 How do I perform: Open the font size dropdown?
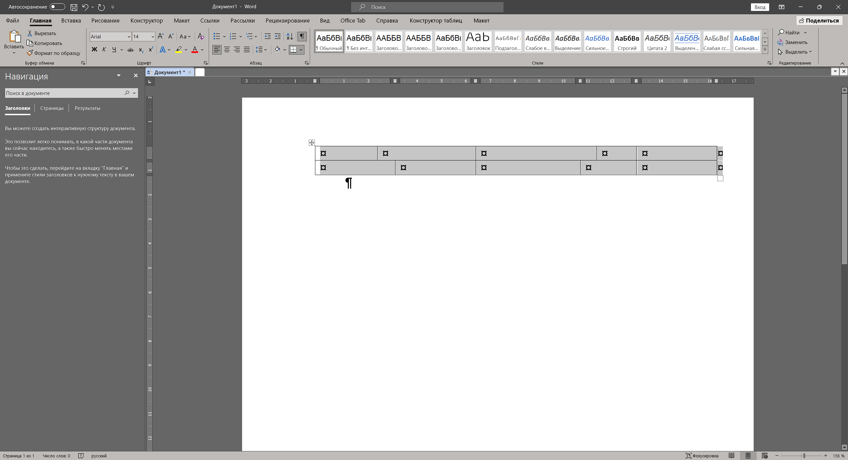pos(153,37)
